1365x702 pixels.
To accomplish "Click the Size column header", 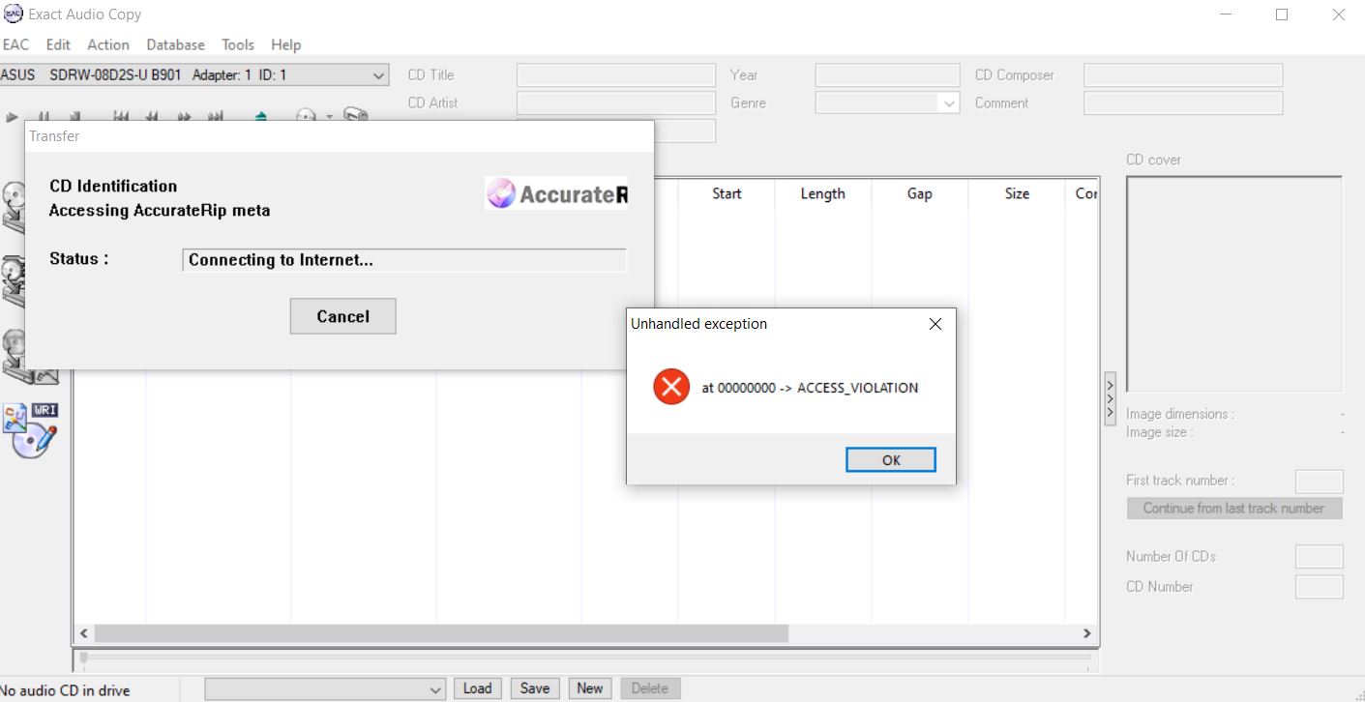I will pos(1017,193).
